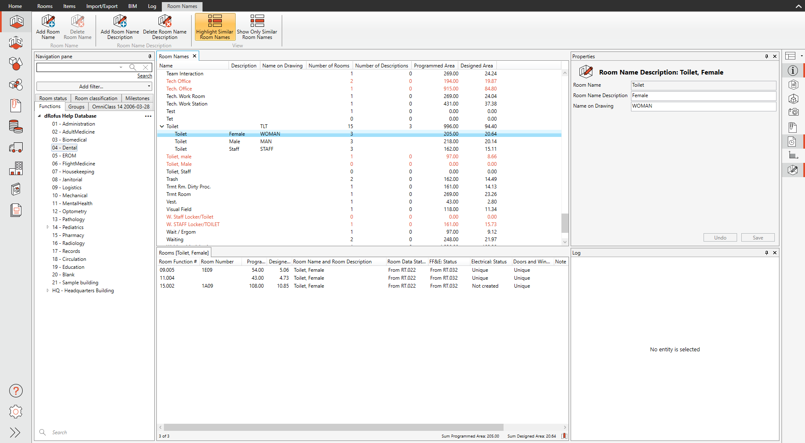Expand the left sidebar with double-chevron icon
This screenshot has height=443, width=805.
click(x=15, y=433)
